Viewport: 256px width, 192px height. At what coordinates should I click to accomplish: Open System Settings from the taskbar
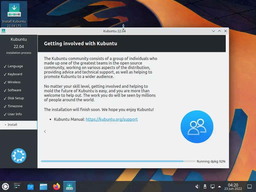(17, 186)
